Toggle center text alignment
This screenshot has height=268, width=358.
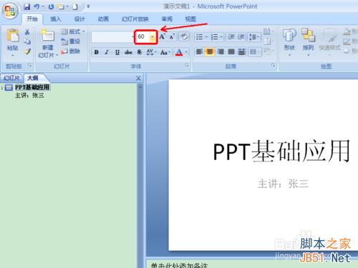pos(210,51)
